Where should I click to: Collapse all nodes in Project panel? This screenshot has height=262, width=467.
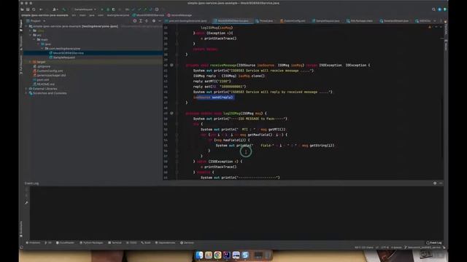pos(146,21)
